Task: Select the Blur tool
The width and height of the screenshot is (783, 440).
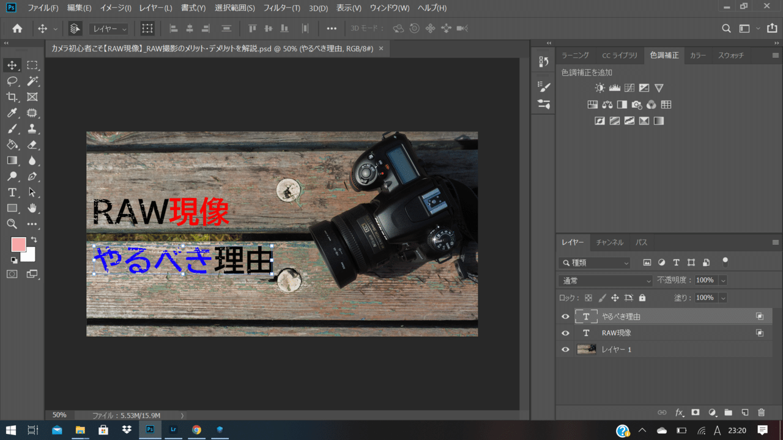Action: 32,161
